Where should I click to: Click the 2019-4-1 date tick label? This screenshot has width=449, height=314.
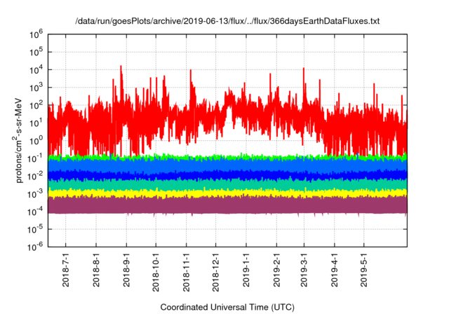coord(335,270)
